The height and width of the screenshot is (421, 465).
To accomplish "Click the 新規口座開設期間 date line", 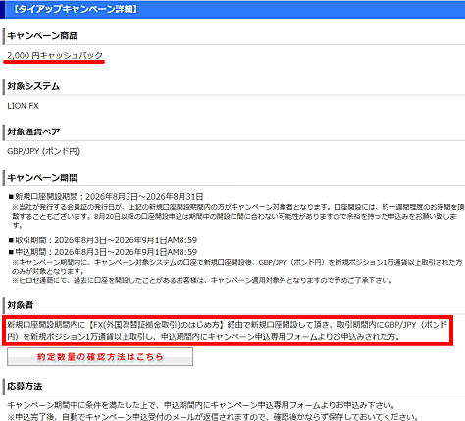I will tap(106, 197).
